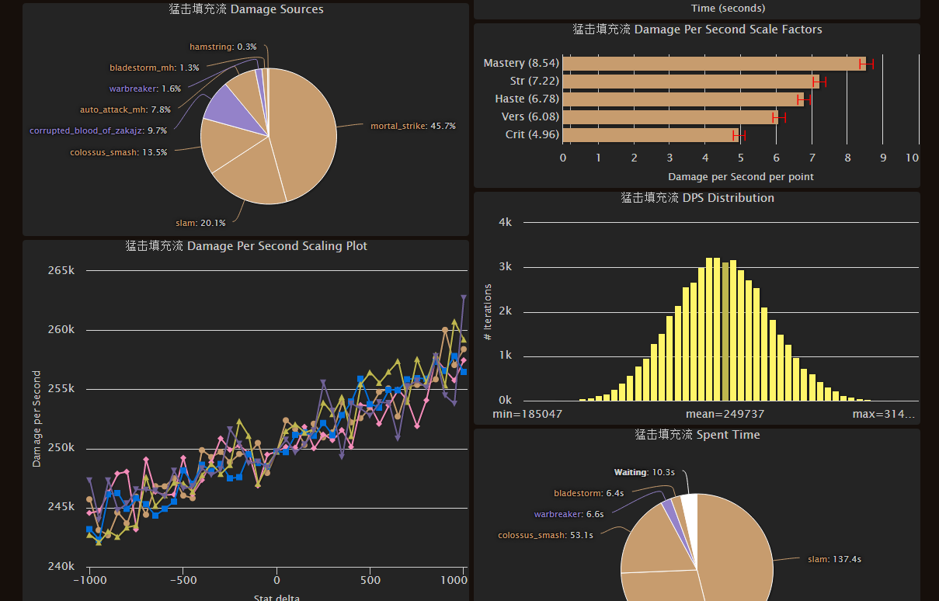Select the 'slam: 20.1%' label
This screenshot has height=601, width=939.
point(200,224)
